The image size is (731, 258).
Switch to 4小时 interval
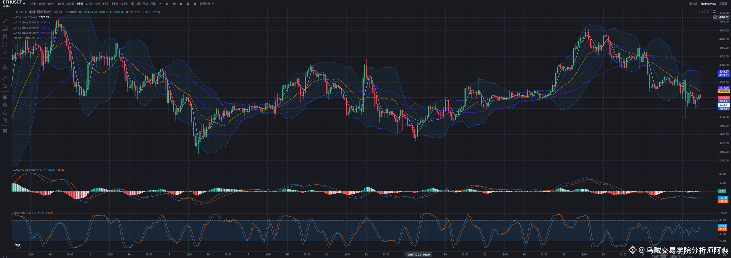click(x=97, y=4)
